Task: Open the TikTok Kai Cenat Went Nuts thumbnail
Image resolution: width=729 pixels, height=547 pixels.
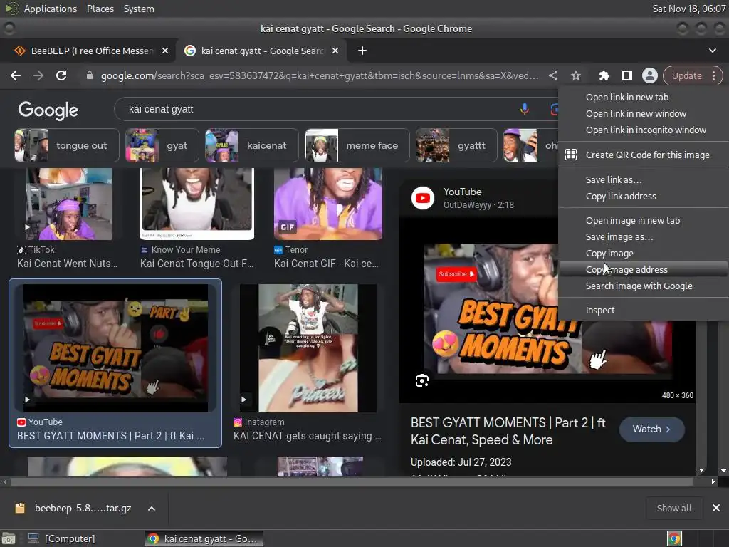Action: tap(69, 204)
